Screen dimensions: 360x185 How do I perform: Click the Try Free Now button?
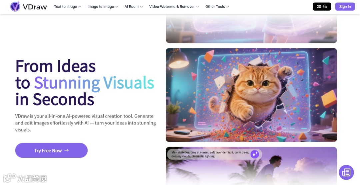[x=51, y=150]
